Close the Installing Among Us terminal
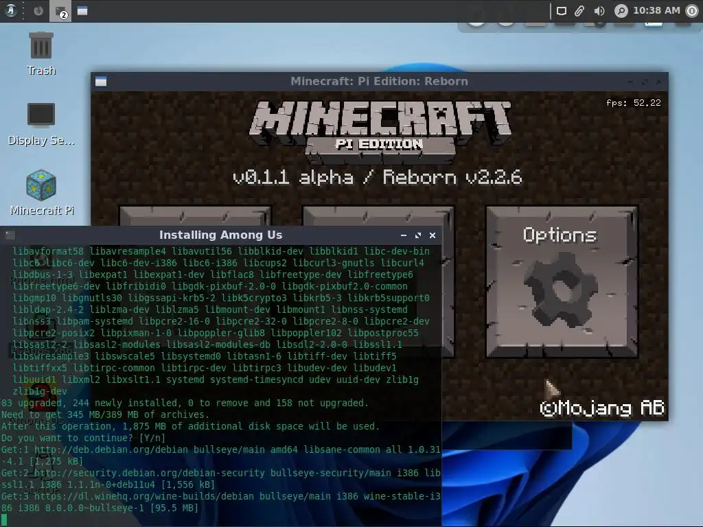 point(433,235)
